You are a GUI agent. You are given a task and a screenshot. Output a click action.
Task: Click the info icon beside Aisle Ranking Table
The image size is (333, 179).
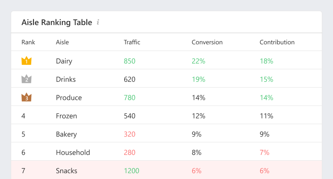pos(98,22)
